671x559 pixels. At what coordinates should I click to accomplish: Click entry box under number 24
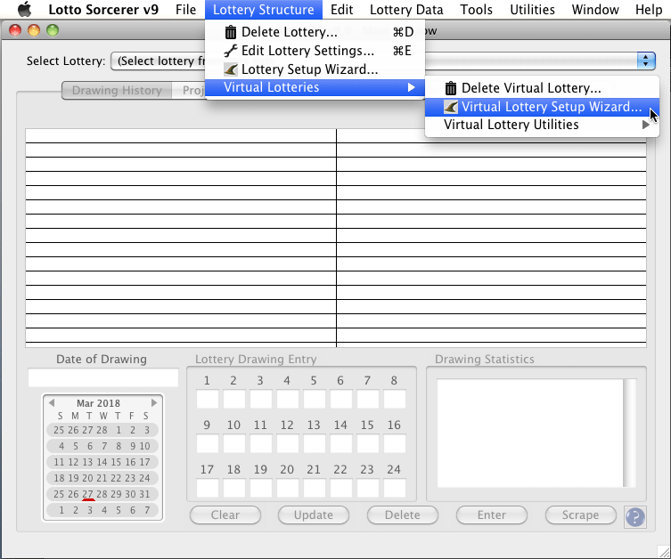click(394, 488)
